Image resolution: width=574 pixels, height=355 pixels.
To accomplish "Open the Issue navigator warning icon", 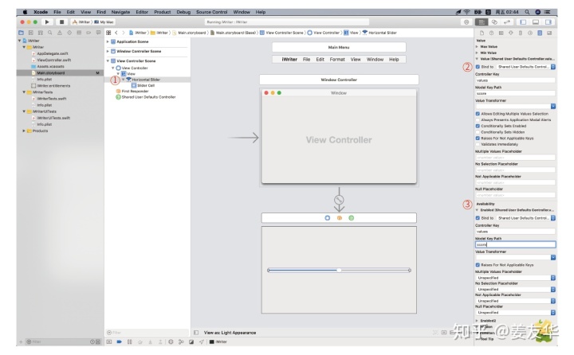I will [60, 33].
